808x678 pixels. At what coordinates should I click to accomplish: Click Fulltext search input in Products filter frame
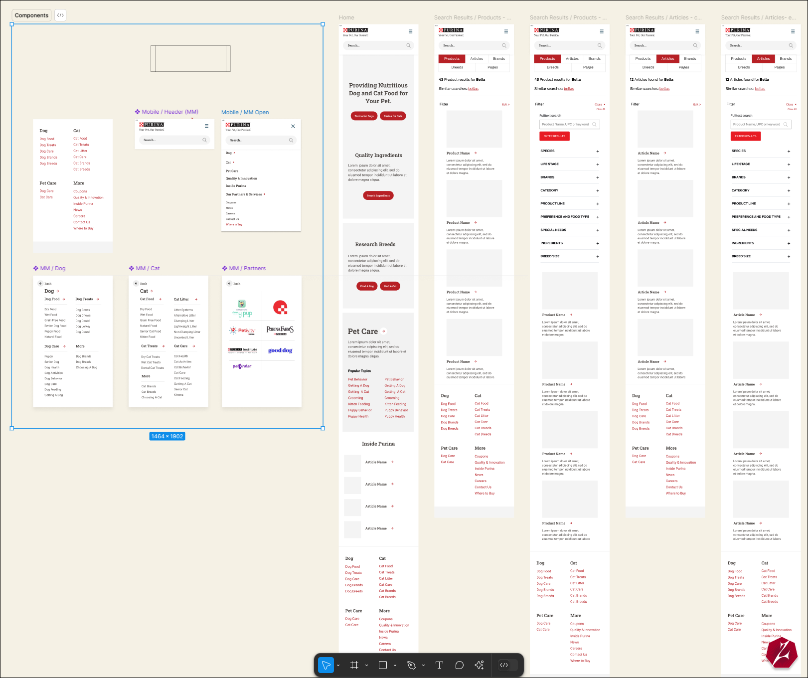570,125
